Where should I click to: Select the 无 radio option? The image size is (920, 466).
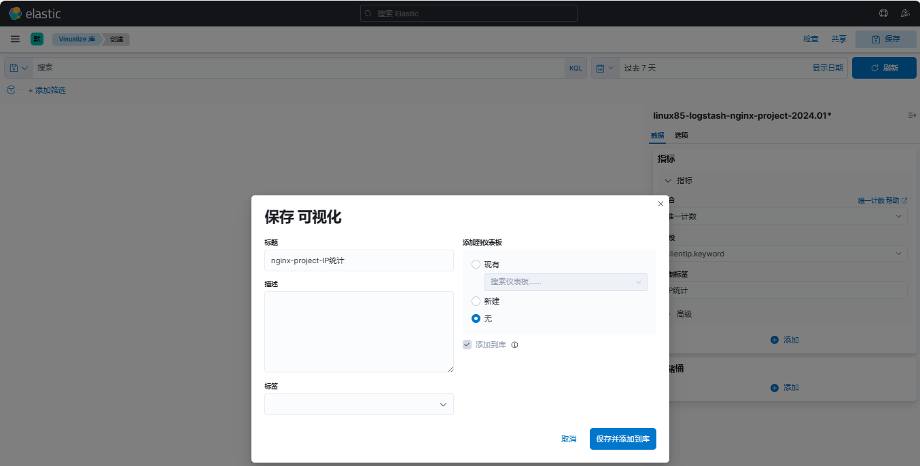476,319
